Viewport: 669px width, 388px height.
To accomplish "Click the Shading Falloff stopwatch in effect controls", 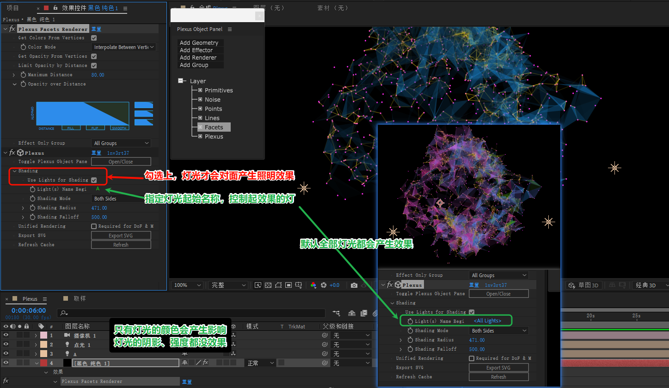I will tap(33, 217).
